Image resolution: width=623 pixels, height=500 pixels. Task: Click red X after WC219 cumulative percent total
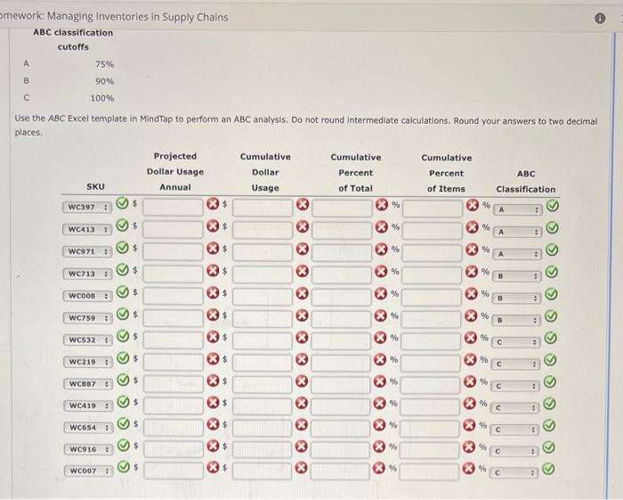tap(380, 359)
